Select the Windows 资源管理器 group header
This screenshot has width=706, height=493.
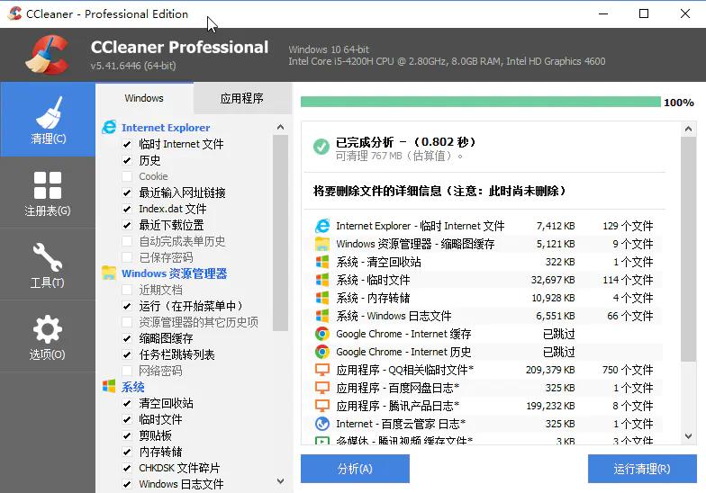coord(175,273)
